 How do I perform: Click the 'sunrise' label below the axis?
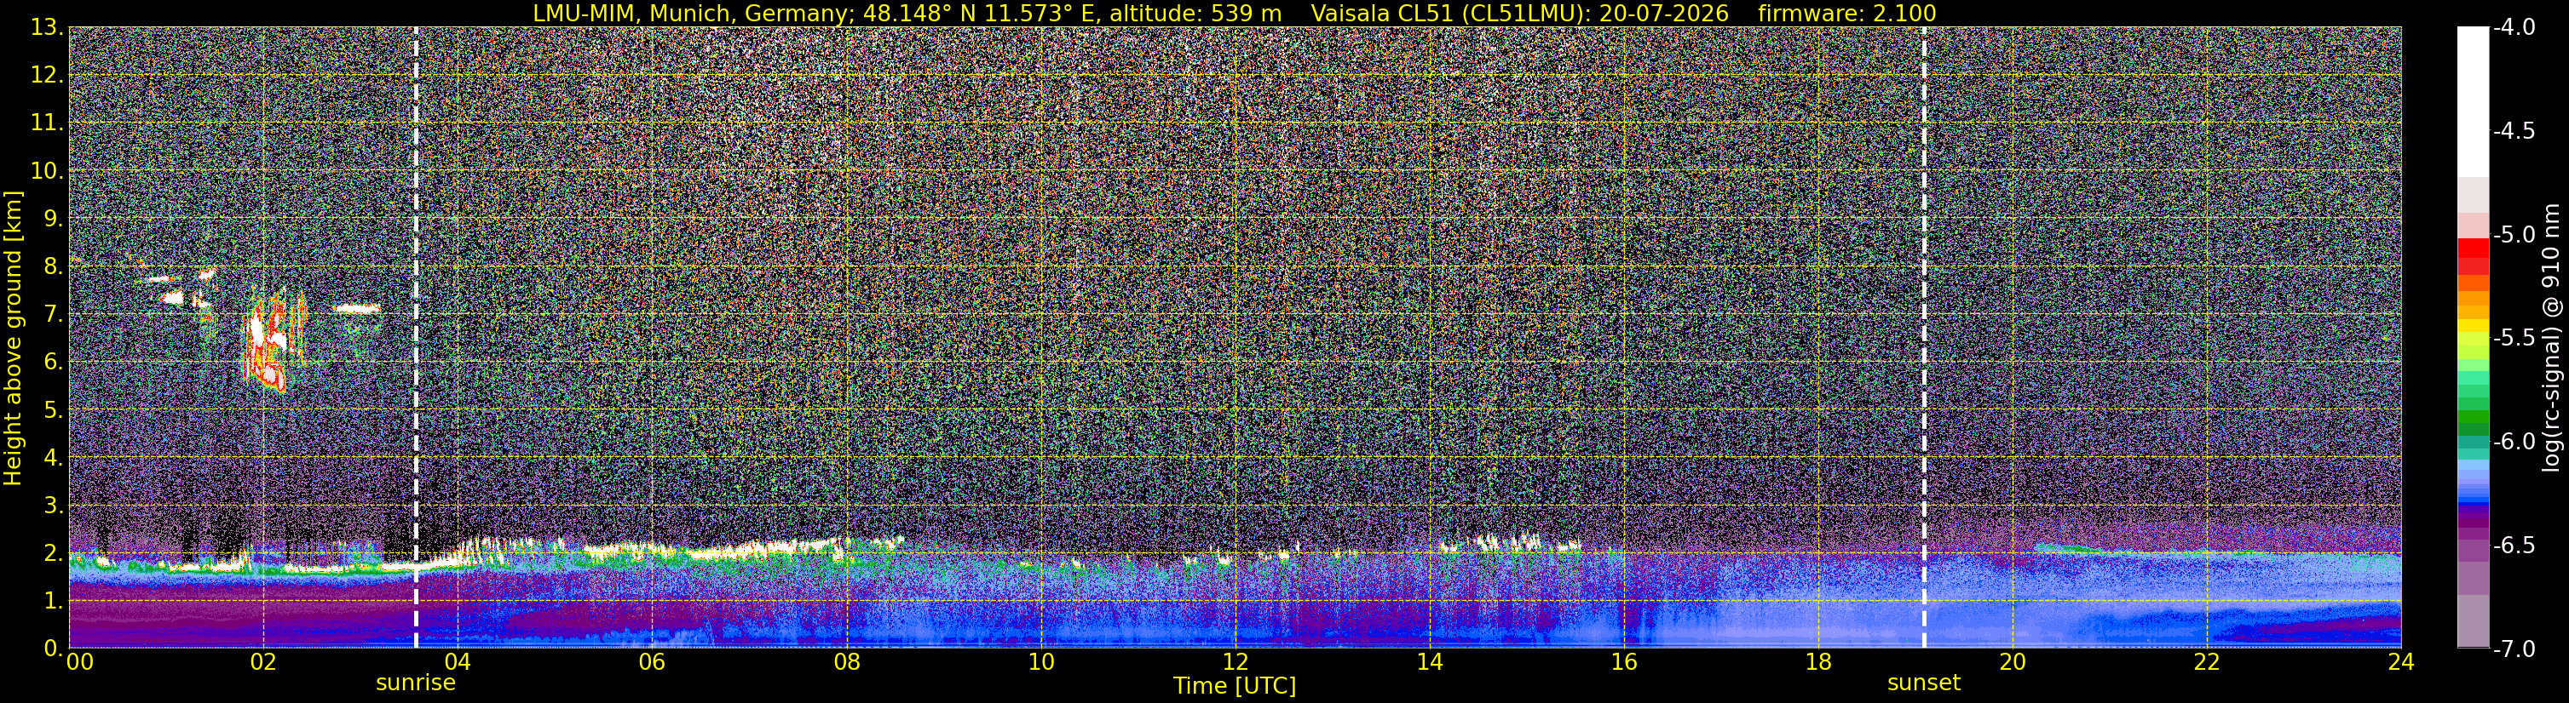[416, 683]
